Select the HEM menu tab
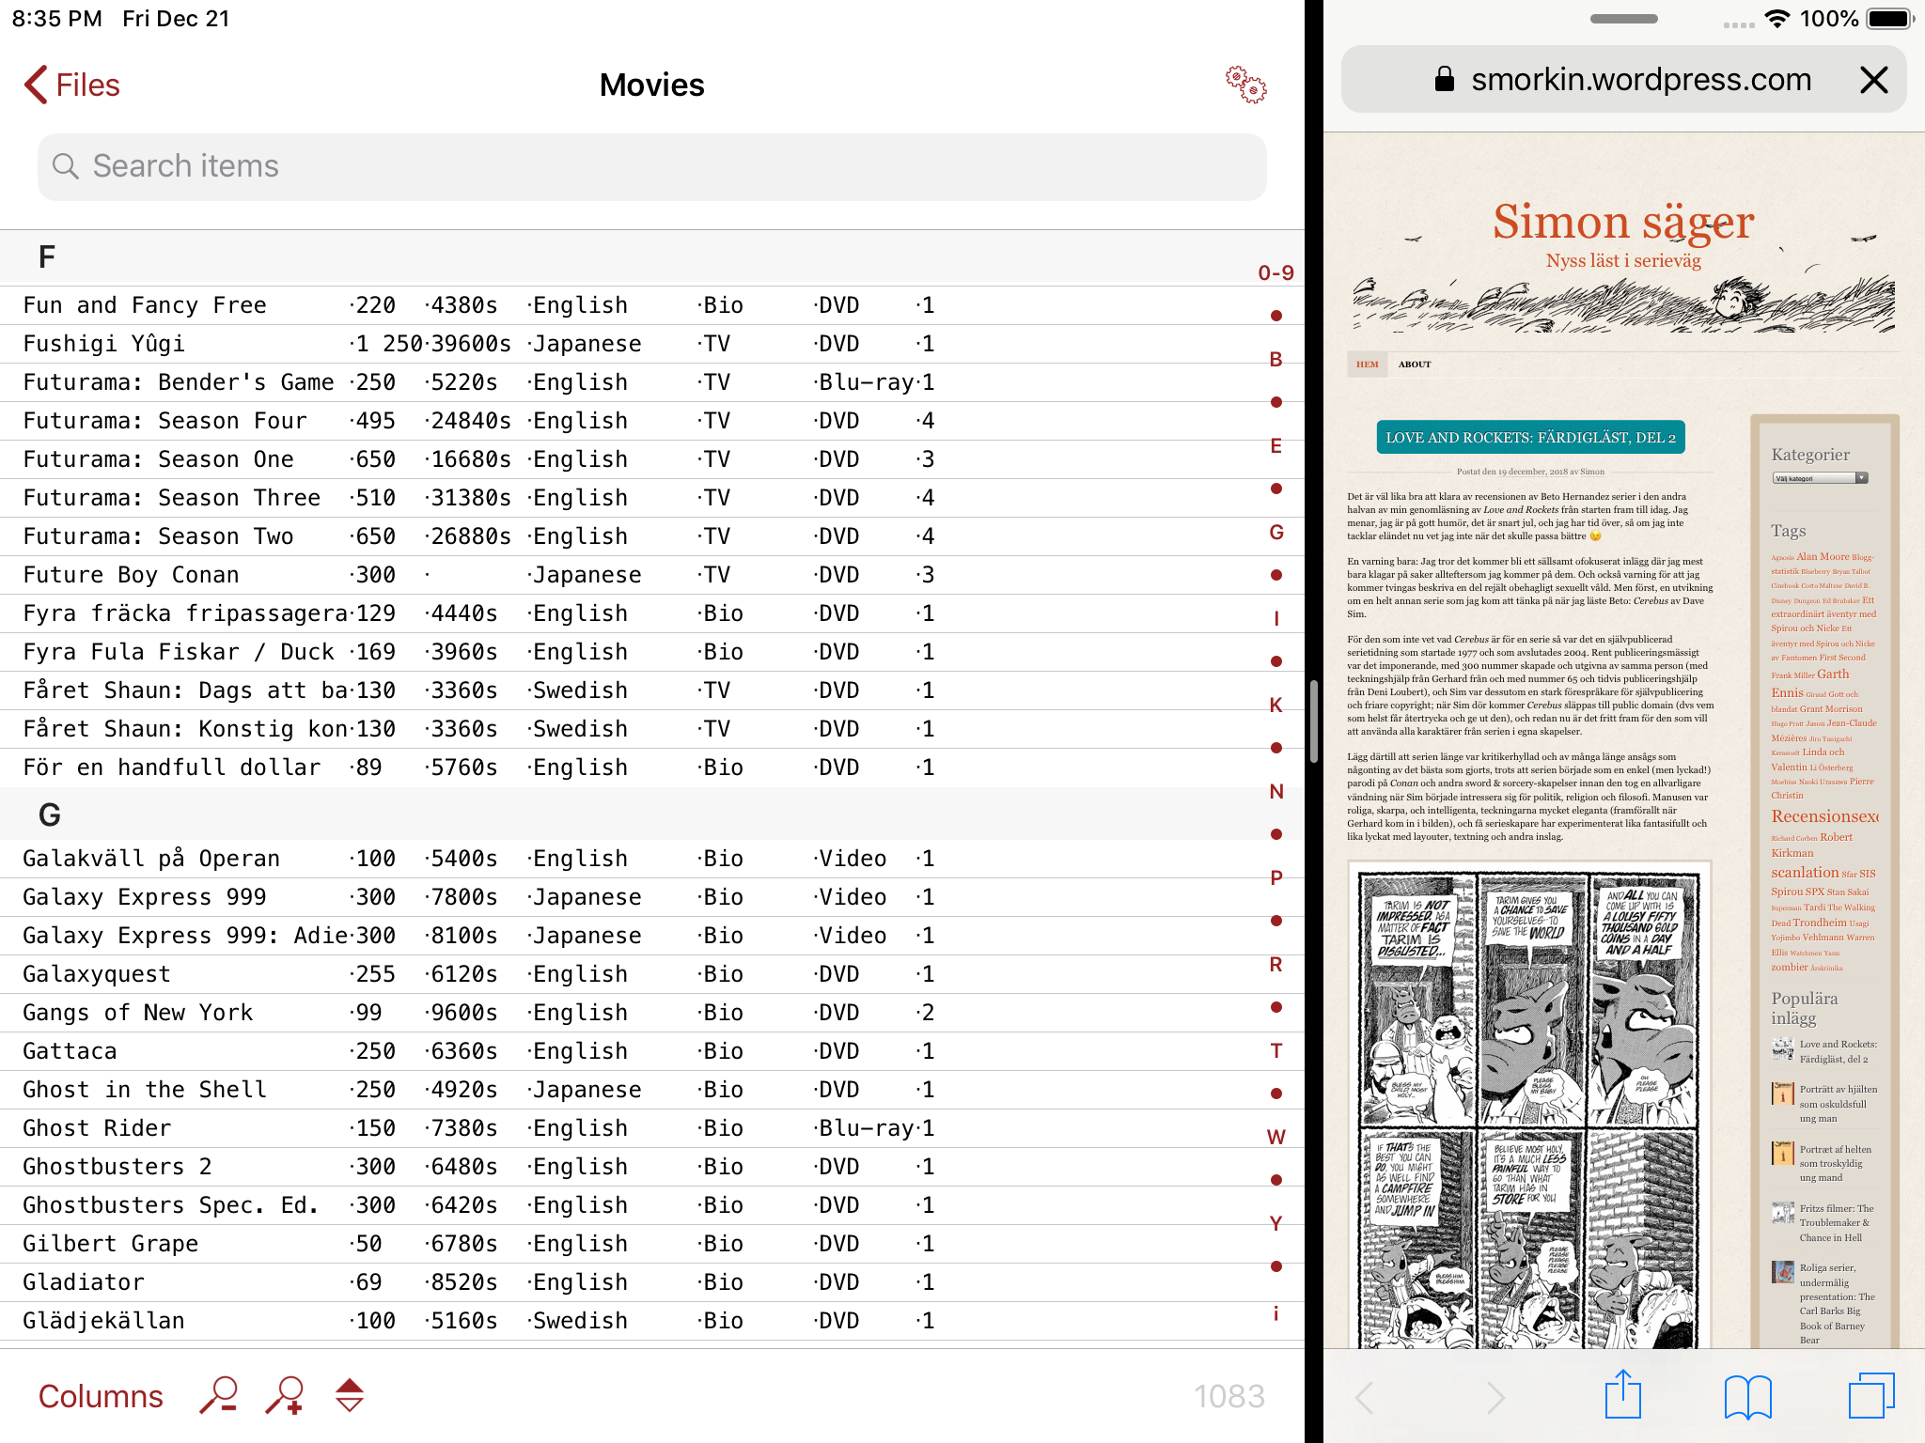The height and width of the screenshot is (1443, 1925). [x=1367, y=365]
